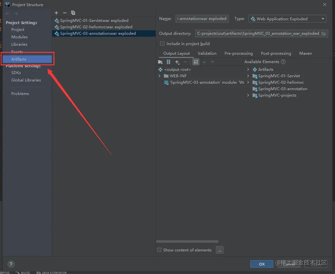Select SpringMVC-02-hellomvc:war exploded artifact

pos(104,27)
